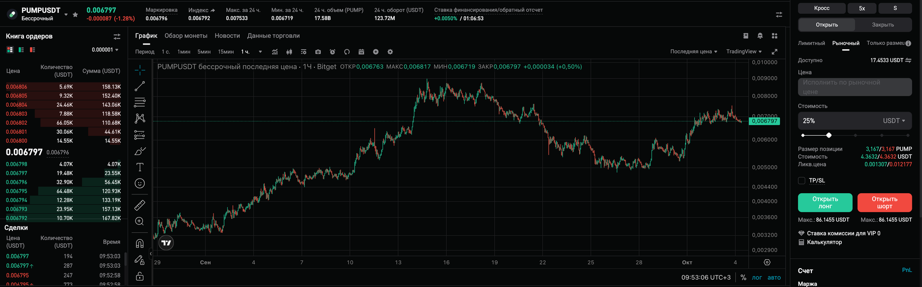Create a price alert with alarm clock icon
922x287 pixels.
tap(332, 52)
